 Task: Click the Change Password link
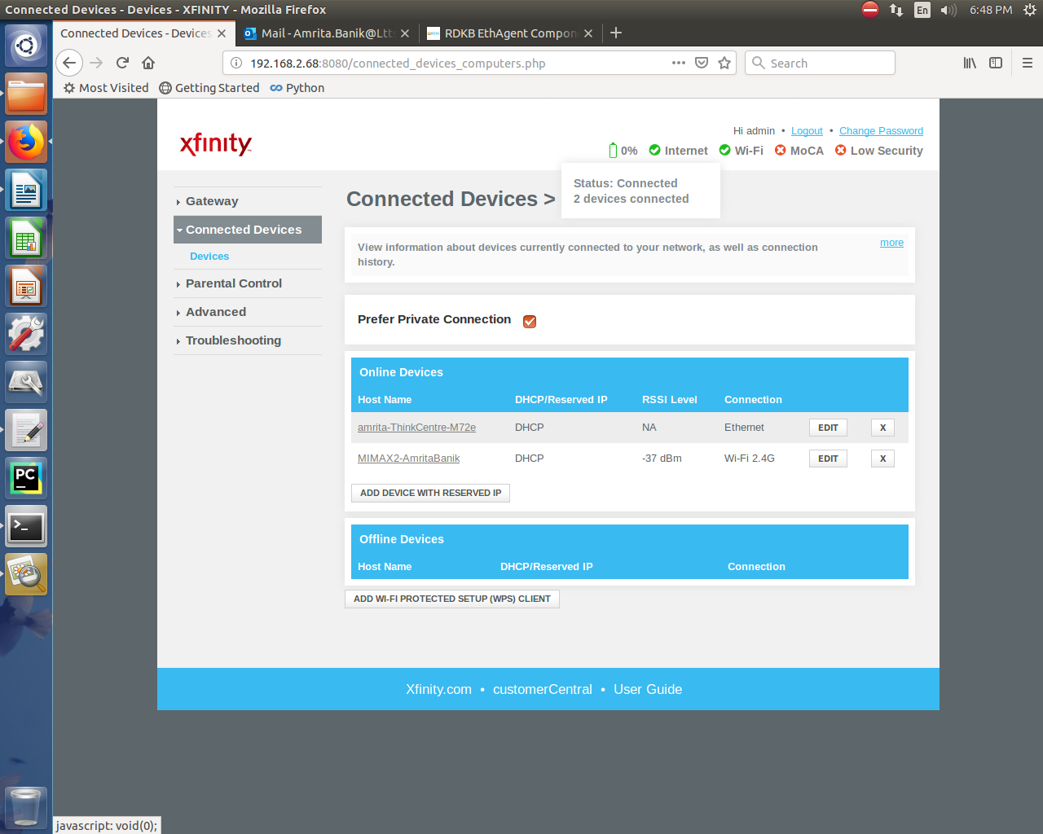coord(881,131)
